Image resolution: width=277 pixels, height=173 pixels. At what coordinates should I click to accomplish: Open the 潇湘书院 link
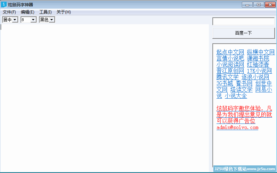point(258,58)
